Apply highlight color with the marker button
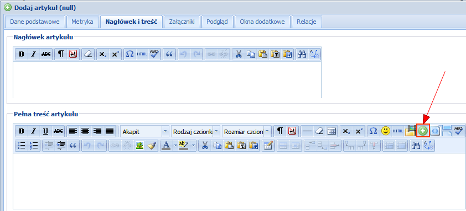Viewport: 466px width, 211px height. tap(184, 145)
